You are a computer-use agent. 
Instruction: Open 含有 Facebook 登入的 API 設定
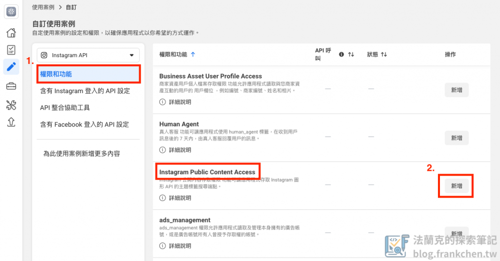point(84,124)
